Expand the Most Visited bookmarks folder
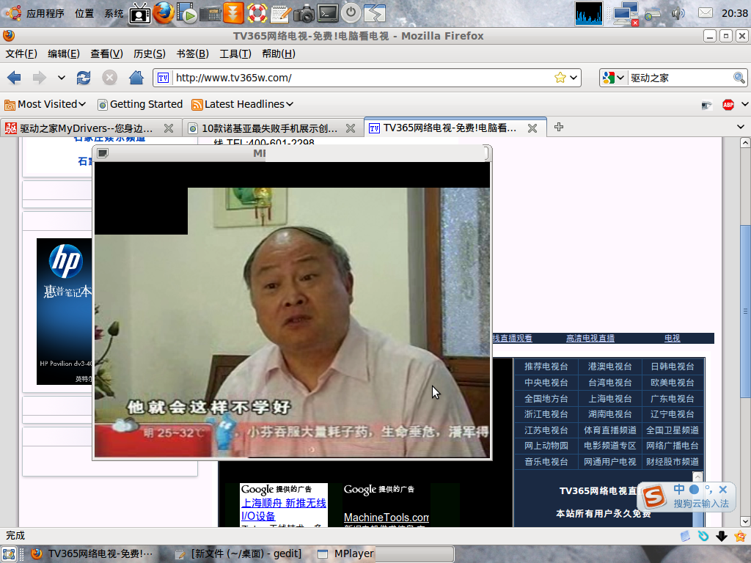The width and height of the screenshot is (751, 563). tap(45, 104)
